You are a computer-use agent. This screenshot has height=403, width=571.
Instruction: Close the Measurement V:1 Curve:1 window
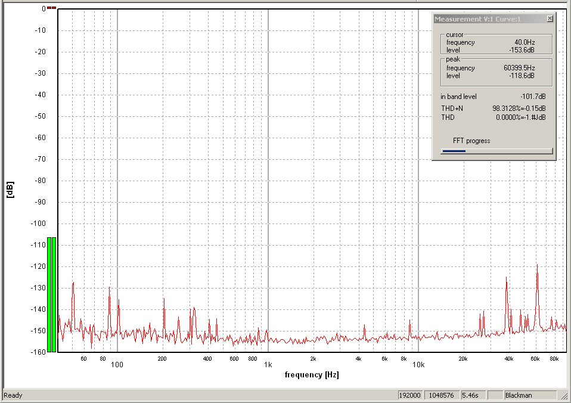550,19
